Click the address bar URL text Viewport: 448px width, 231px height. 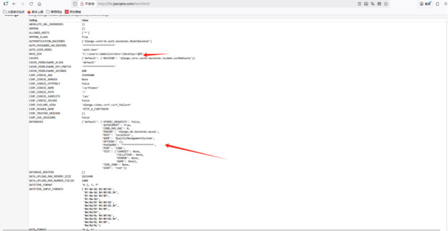pyautogui.click(x=119, y=4)
